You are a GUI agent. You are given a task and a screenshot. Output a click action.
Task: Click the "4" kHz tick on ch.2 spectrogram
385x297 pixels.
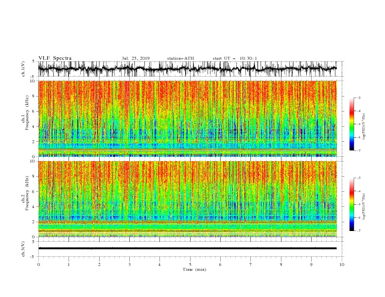tap(34, 207)
